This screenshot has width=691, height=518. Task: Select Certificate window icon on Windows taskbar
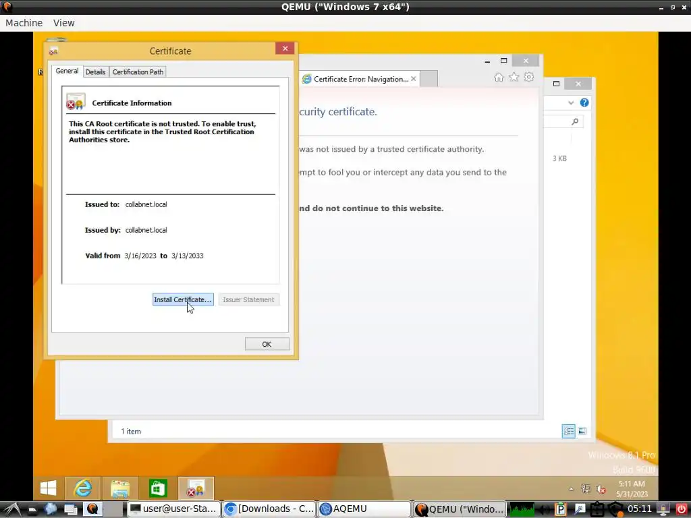[x=196, y=488]
